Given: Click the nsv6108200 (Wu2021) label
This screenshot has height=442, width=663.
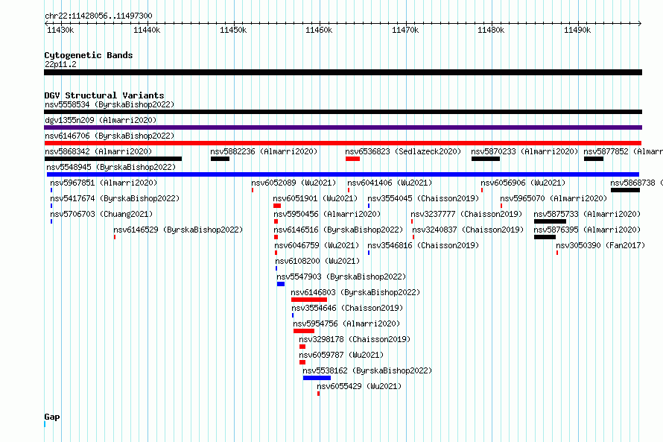Looking at the screenshot, I should [317, 261].
